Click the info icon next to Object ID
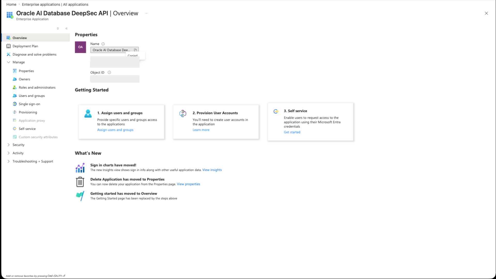496x279 pixels. [109, 73]
